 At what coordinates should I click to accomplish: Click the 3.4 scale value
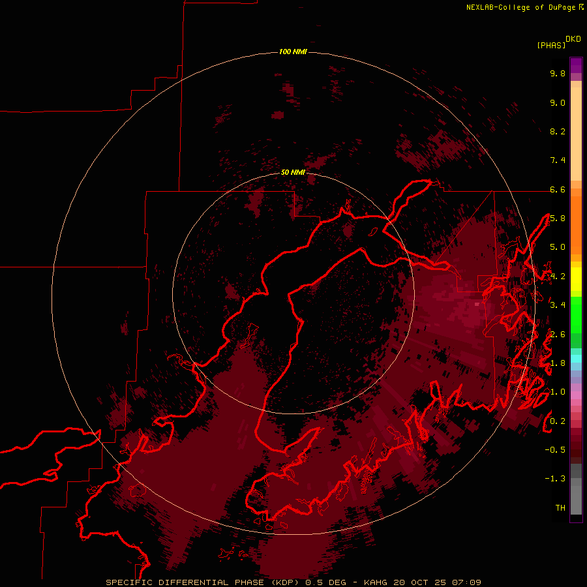pyautogui.click(x=558, y=305)
